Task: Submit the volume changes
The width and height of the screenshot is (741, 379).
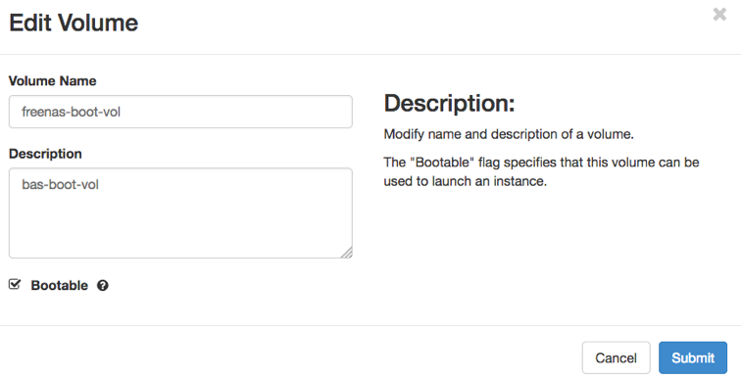Action: coord(693,358)
